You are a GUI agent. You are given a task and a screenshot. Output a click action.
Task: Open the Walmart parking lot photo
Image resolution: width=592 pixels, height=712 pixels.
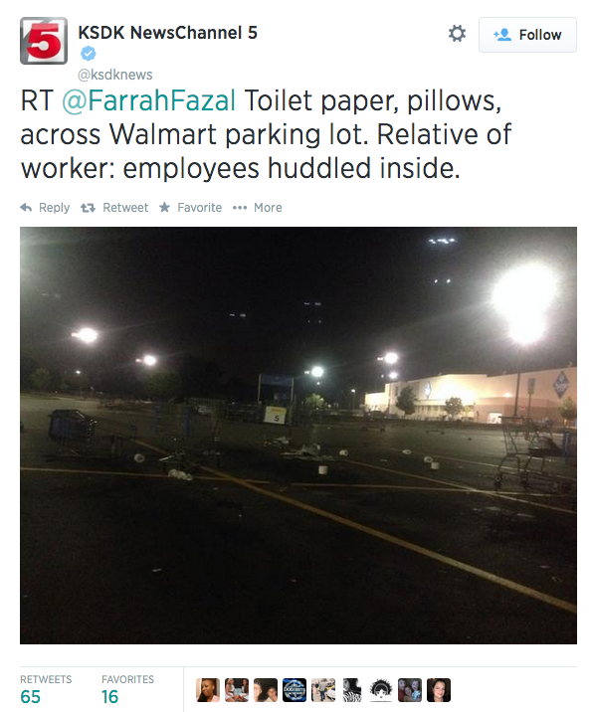coord(298,436)
